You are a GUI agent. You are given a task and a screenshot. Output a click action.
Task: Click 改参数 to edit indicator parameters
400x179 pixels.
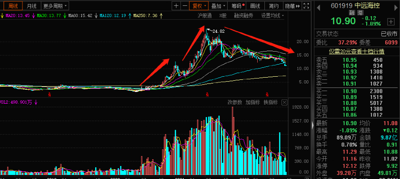pyautogui.click(x=235, y=102)
